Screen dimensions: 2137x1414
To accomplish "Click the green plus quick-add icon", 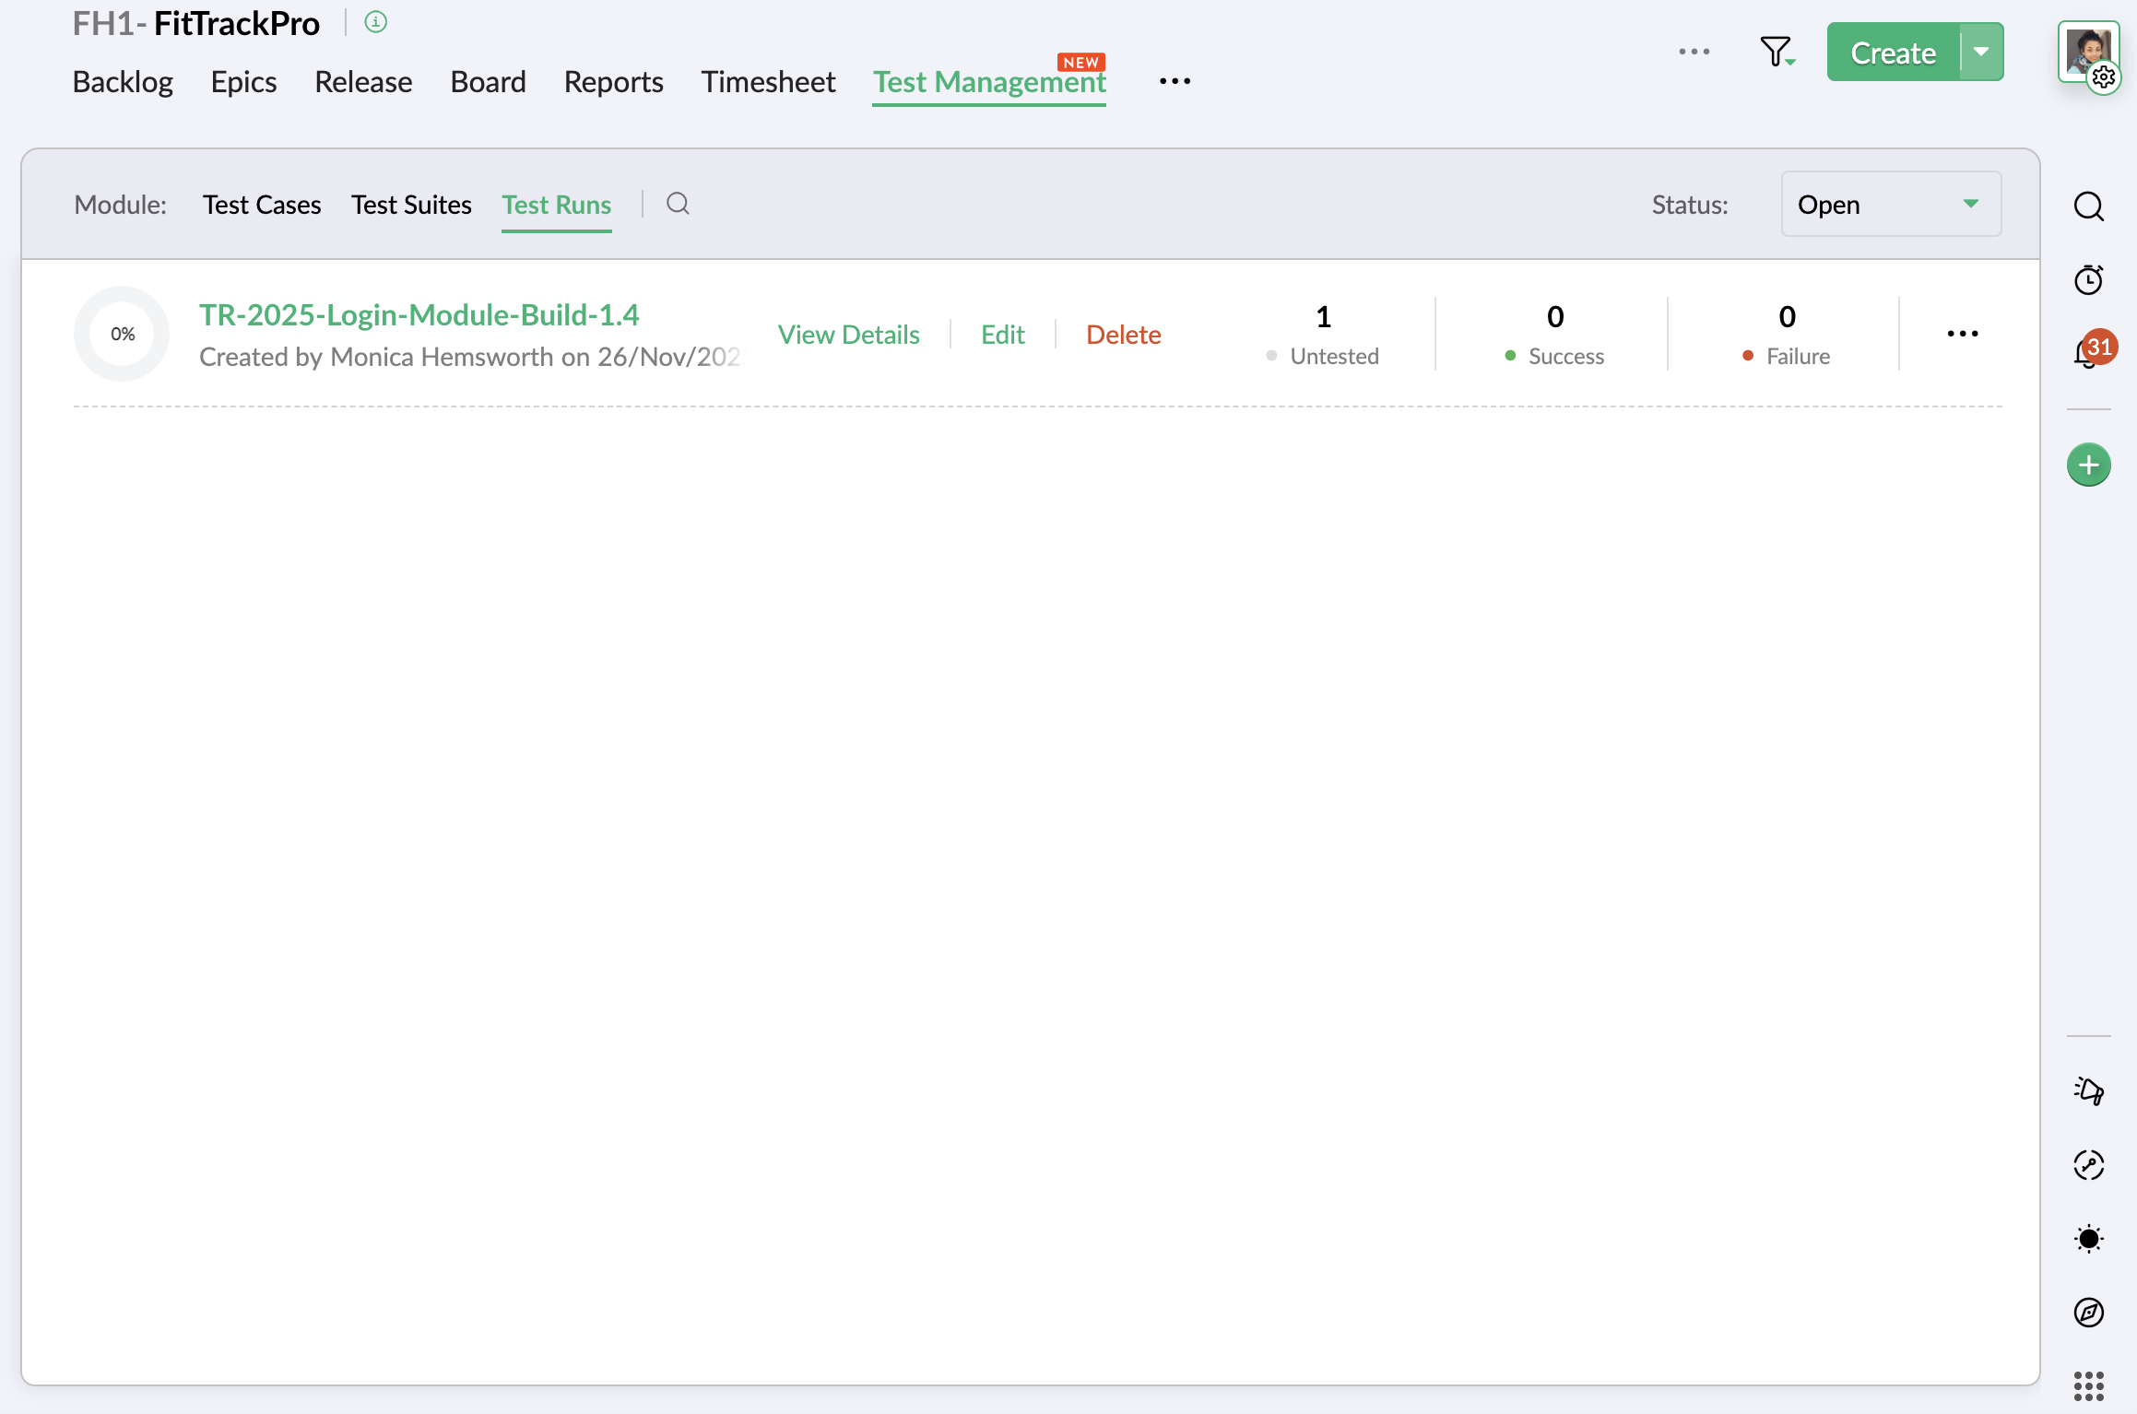I will 2088,465.
